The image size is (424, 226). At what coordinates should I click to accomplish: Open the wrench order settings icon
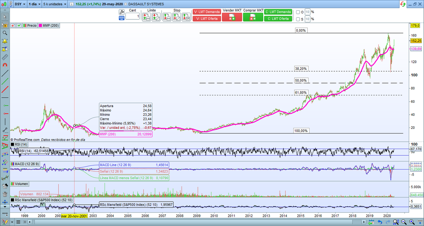(122, 11)
